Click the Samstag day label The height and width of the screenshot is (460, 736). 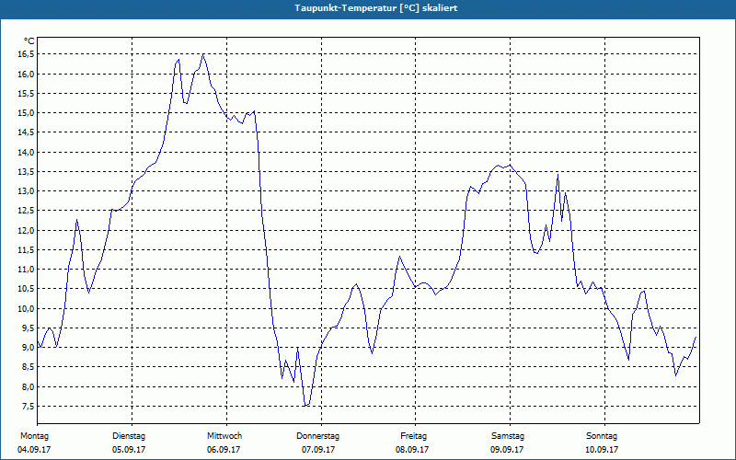(508, 436)
